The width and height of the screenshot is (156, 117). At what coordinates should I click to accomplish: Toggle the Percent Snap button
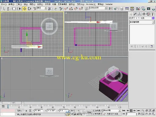[76, 9]
